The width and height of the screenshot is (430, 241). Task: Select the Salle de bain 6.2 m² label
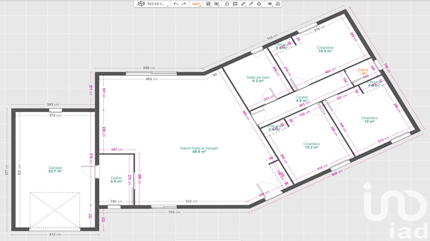click(x=258, y=79)
